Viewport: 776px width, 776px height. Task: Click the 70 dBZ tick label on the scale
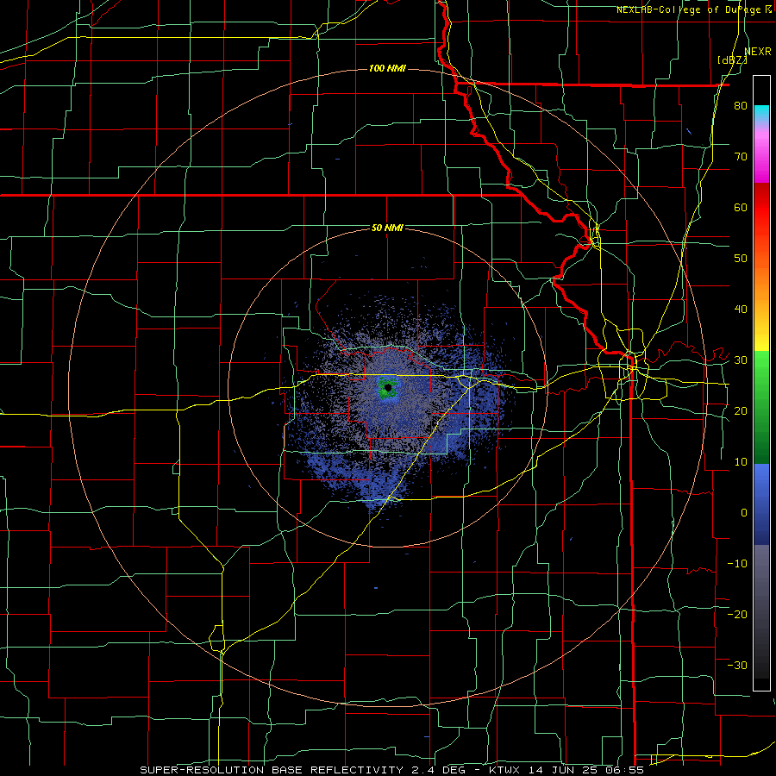click(741, 157)
